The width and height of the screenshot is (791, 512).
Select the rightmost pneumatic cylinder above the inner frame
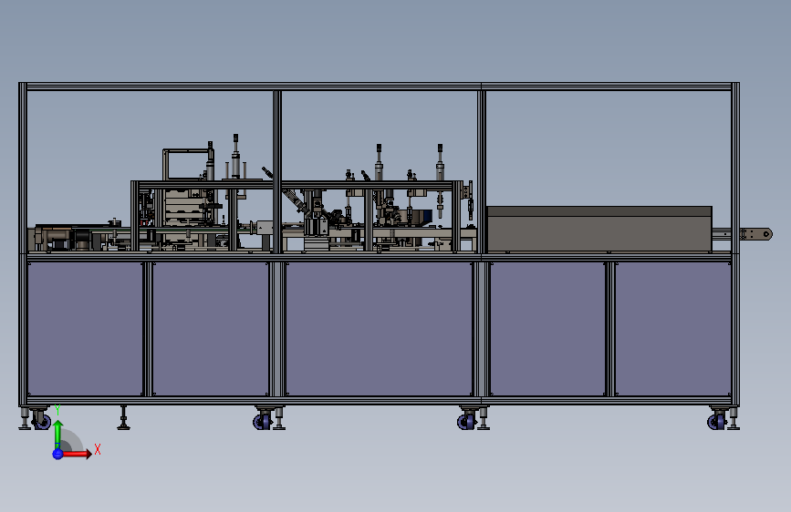coord(440,162)
